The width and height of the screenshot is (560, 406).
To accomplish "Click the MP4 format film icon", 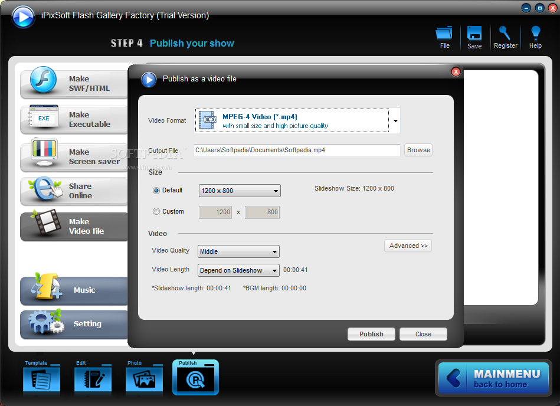I will (x=208, y=120).
